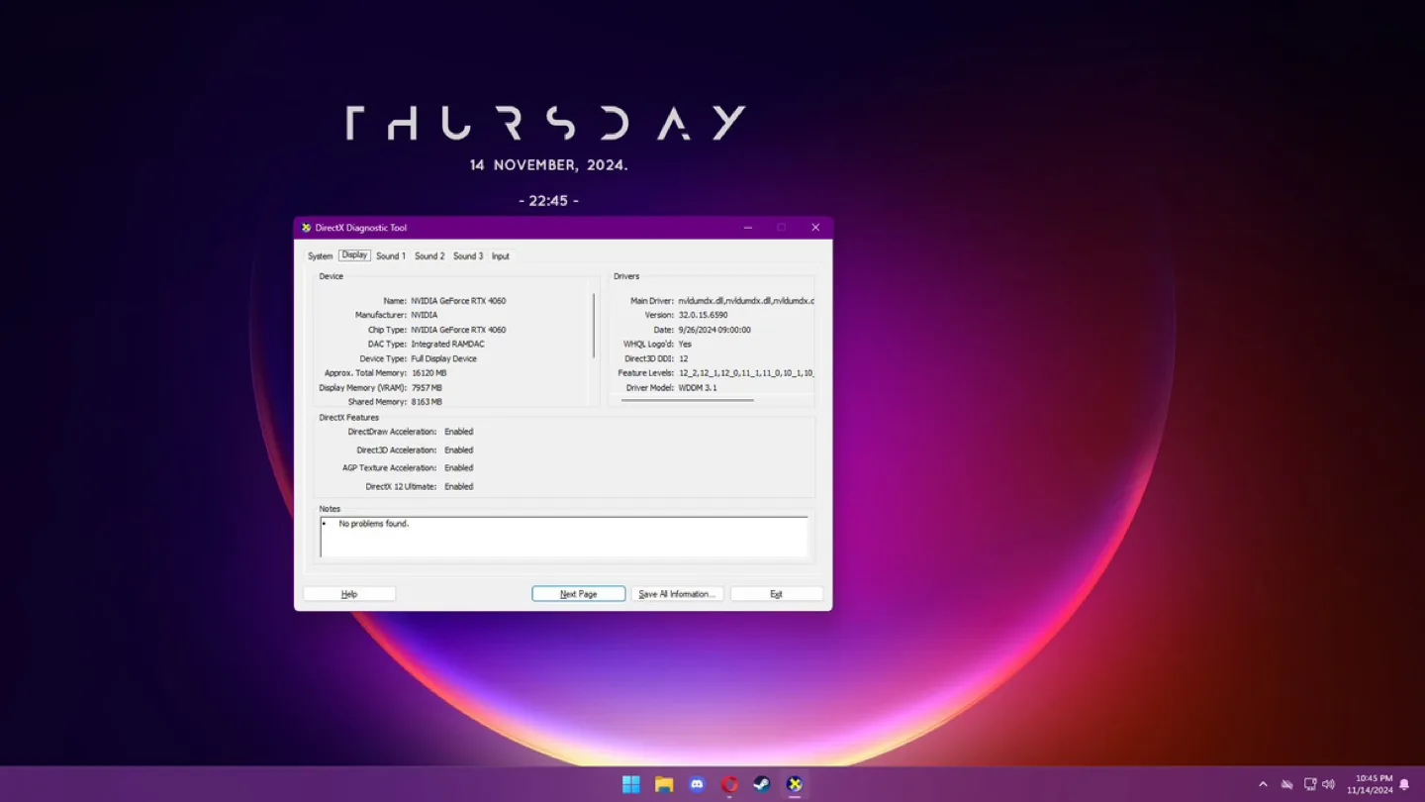Click the Feature Levels value
1425x802 pixels.
pyautogui.click(x=746, y=373)
